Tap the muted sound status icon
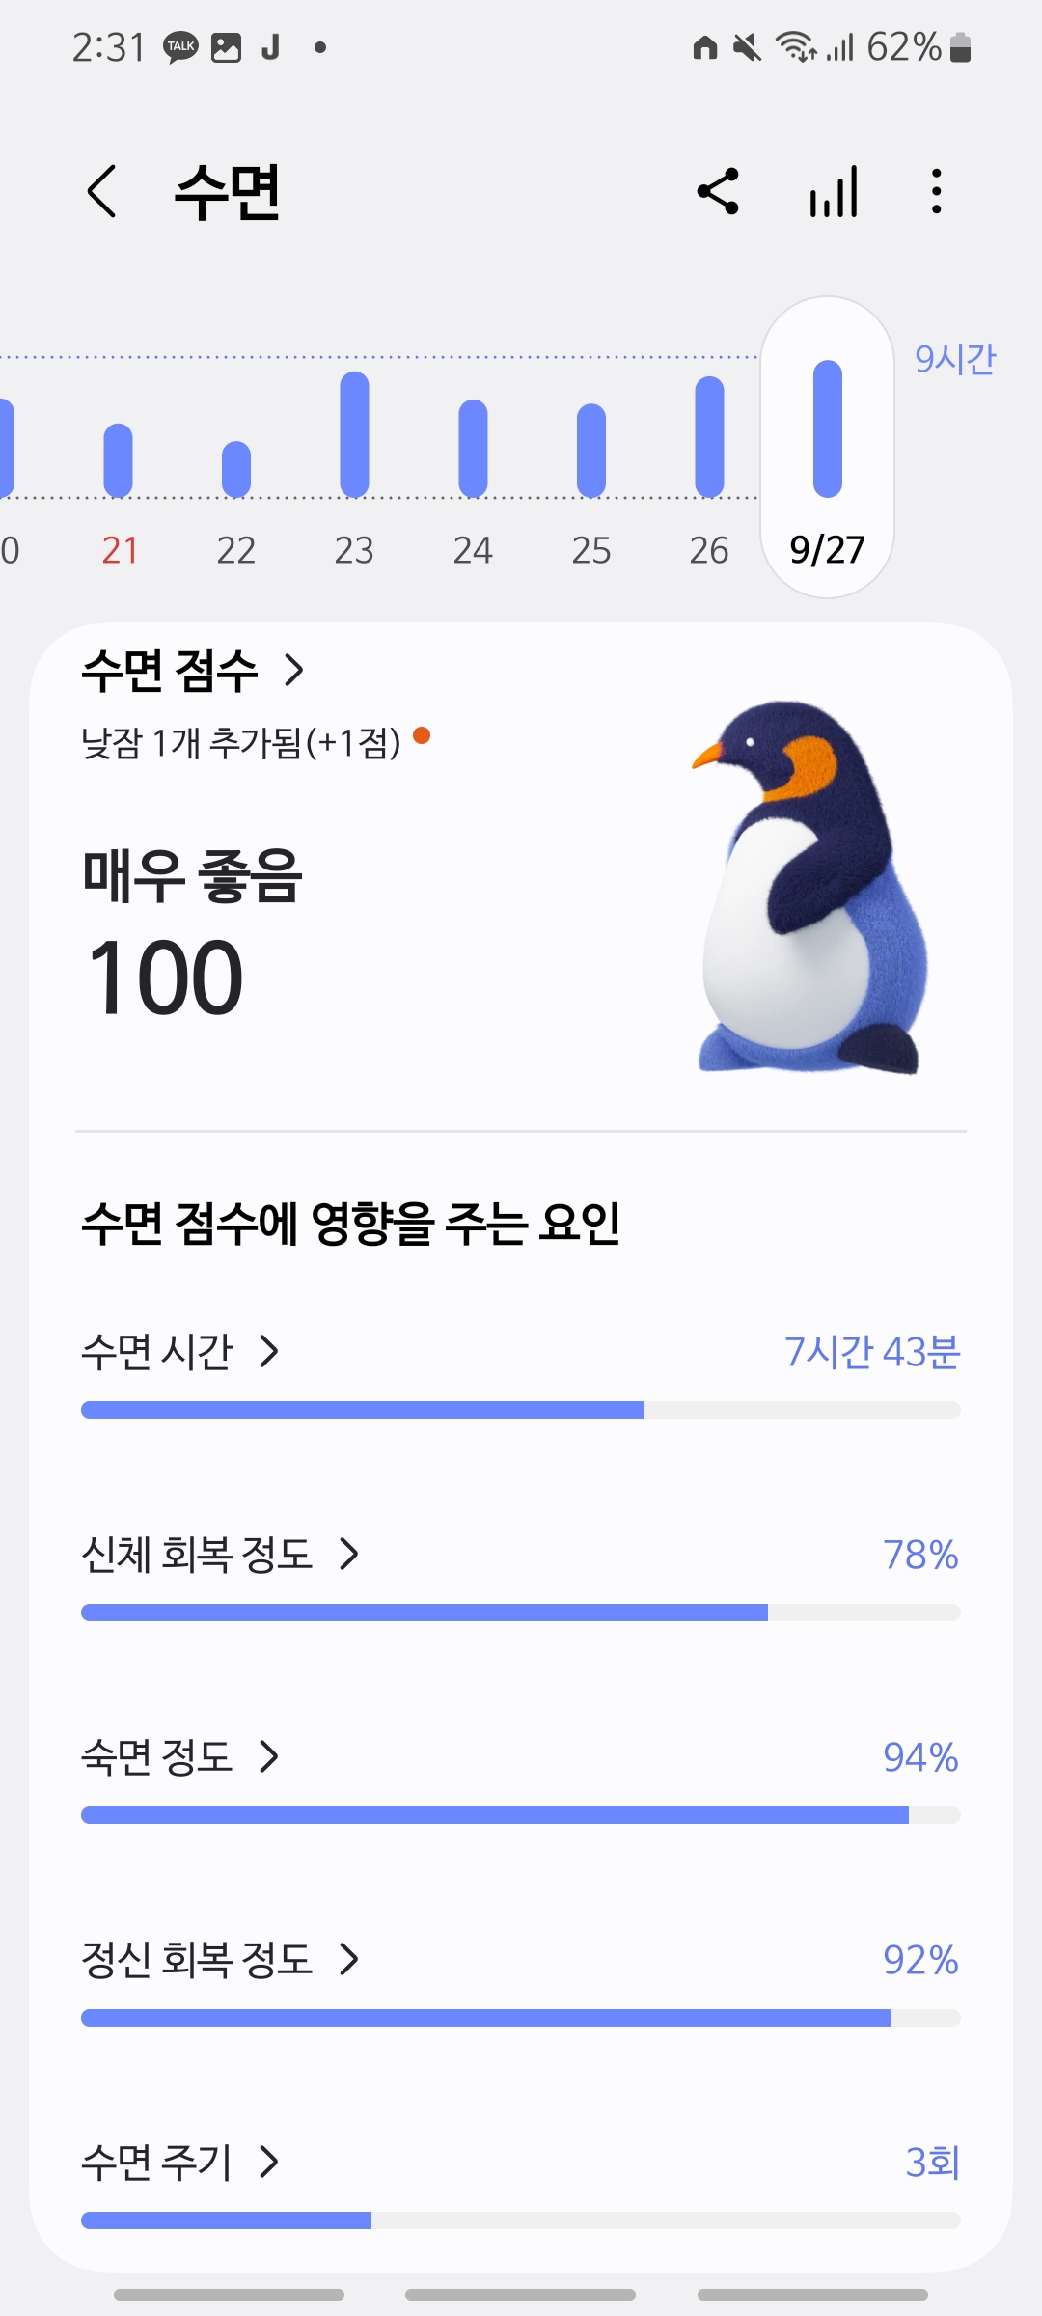The image size is (1042, 2316). pos(746,47)
